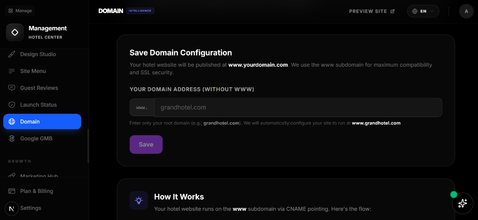
Task: Click the Guest Reviews chat icon
Action: tap(12, 88)
